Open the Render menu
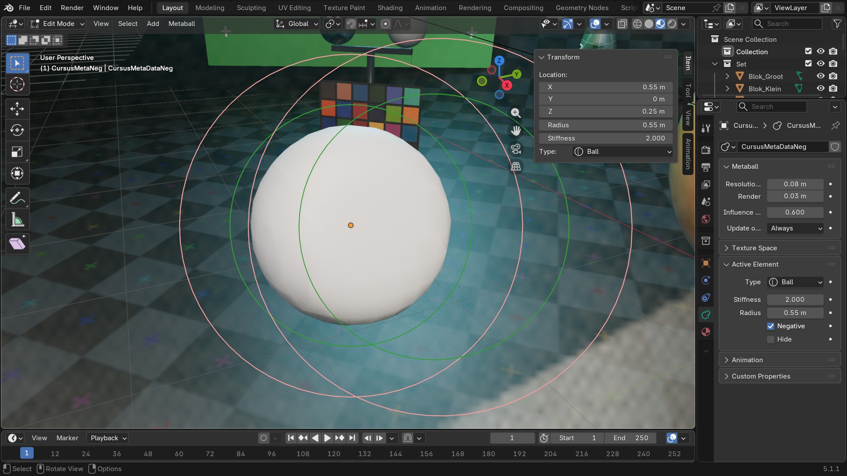This screenshot has height=476, width=847. point(72,8)
